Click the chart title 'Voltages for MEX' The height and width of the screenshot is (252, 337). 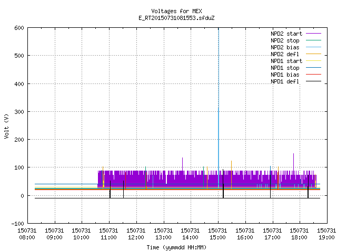pyautogui.click(x=176, y=11)
